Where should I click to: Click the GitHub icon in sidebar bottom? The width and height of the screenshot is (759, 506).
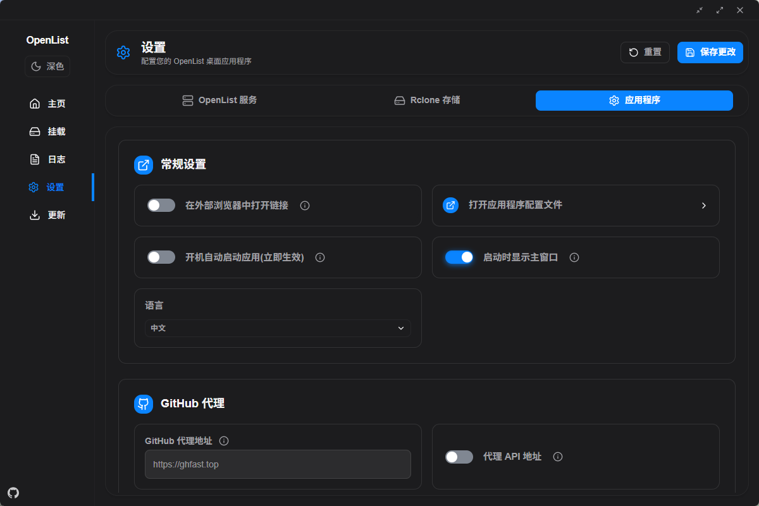(13, 492)
